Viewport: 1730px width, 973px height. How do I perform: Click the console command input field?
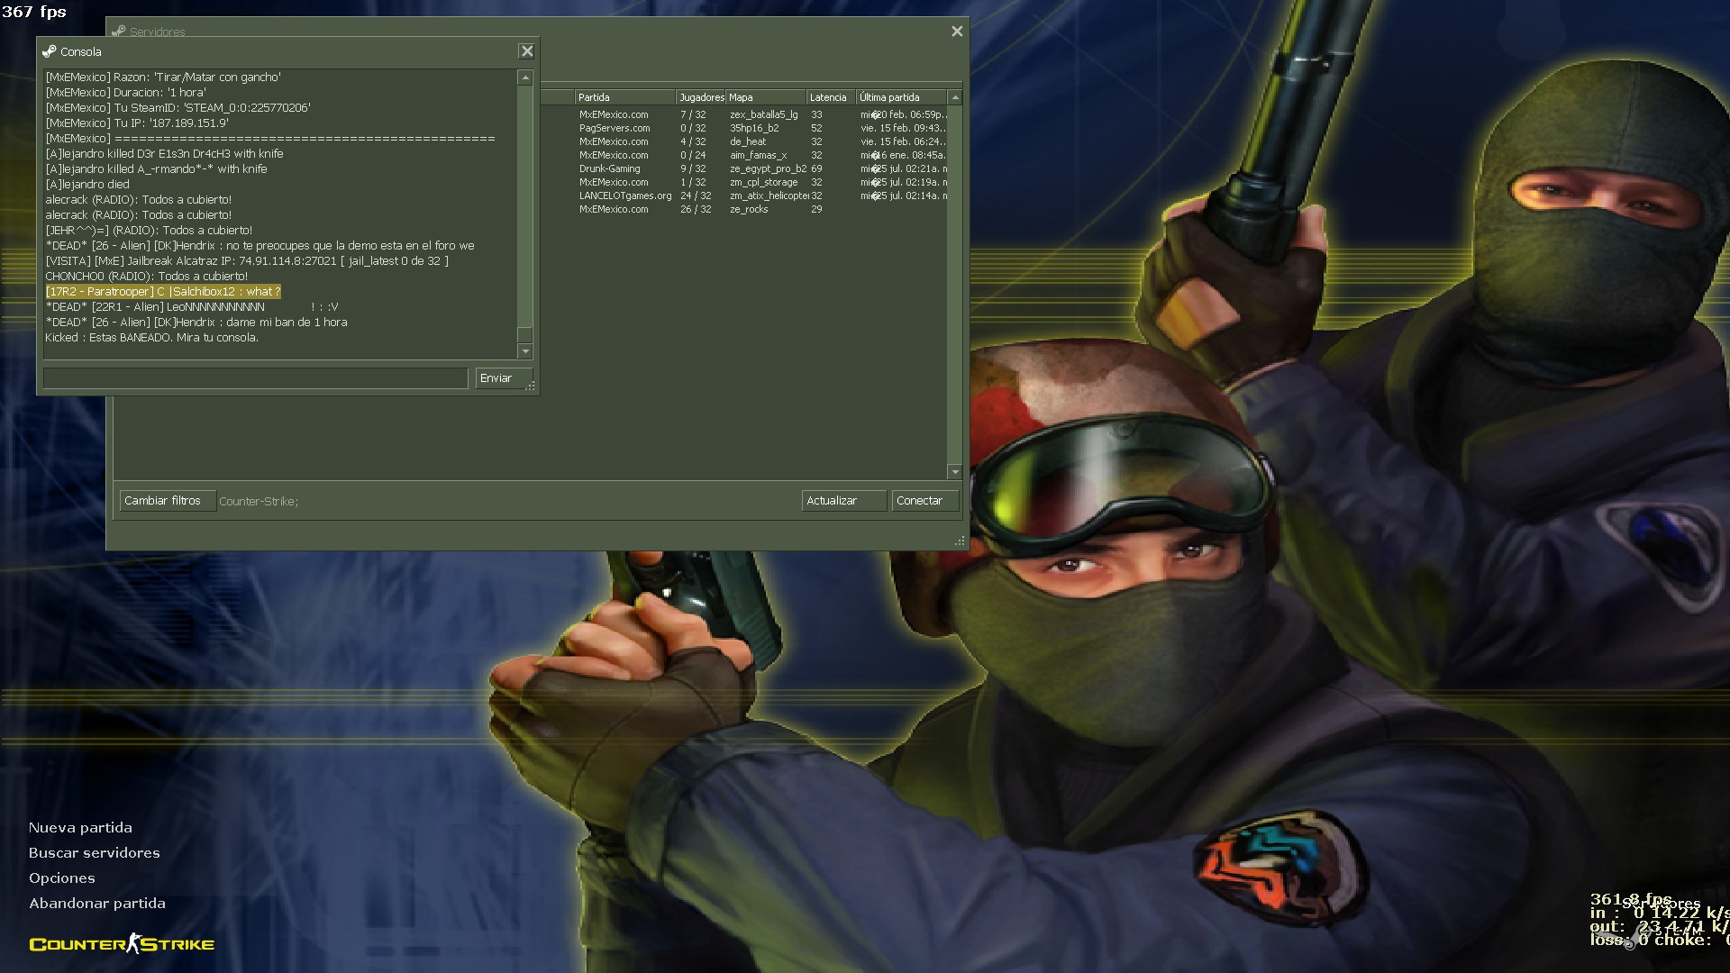[x=255, y=378]
